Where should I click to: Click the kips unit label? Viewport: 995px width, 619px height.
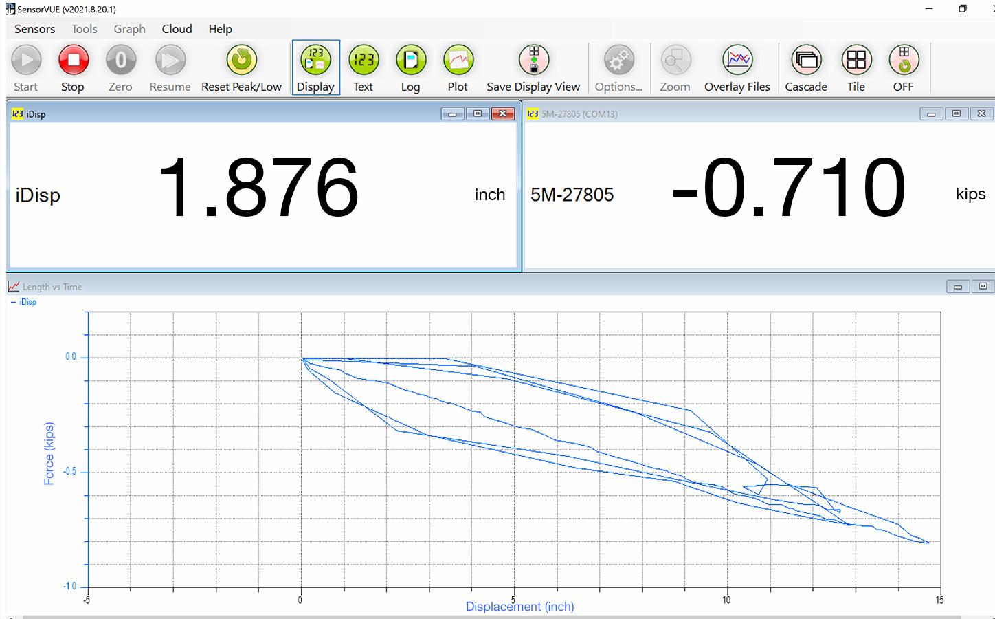[x=971, y=195]
